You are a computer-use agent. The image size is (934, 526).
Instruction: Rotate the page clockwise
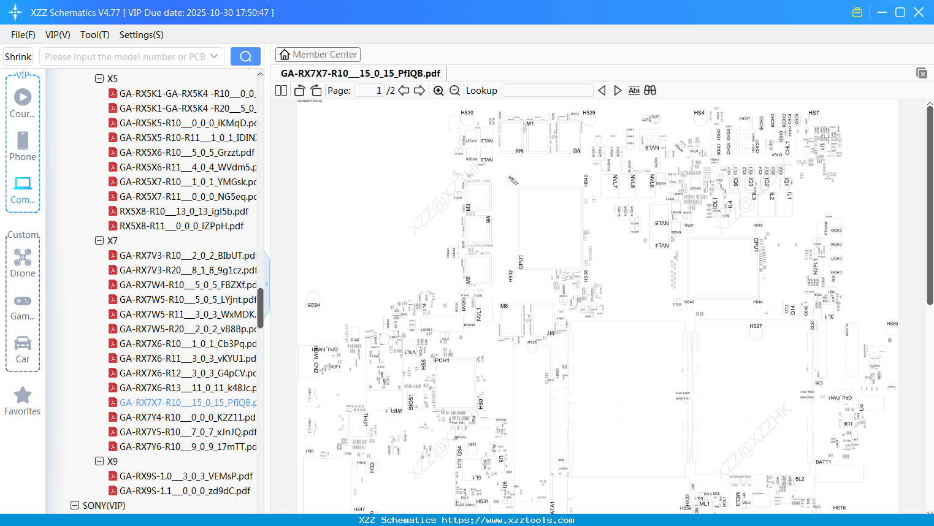click(316, 90)
